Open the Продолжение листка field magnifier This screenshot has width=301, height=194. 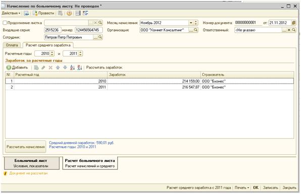(x=100, y=23)
